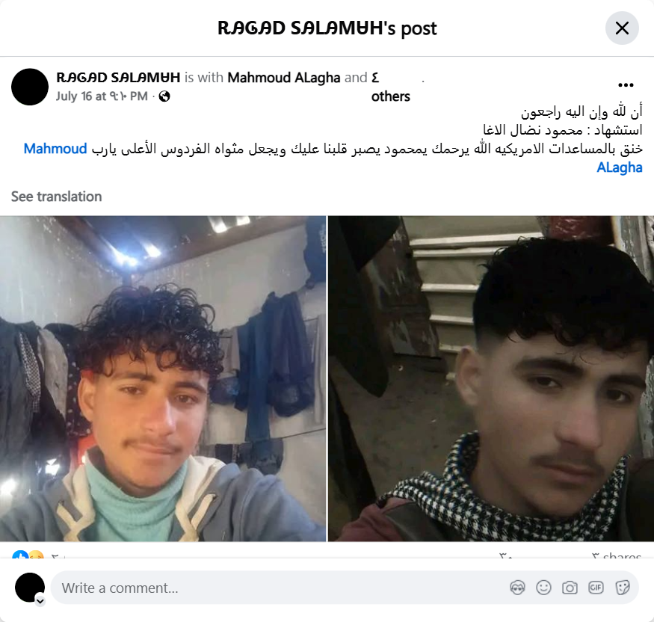The width and height of the screenshot is (654, 622).
Task: Click the post author's profile picture
Action: tap(30, 87)
